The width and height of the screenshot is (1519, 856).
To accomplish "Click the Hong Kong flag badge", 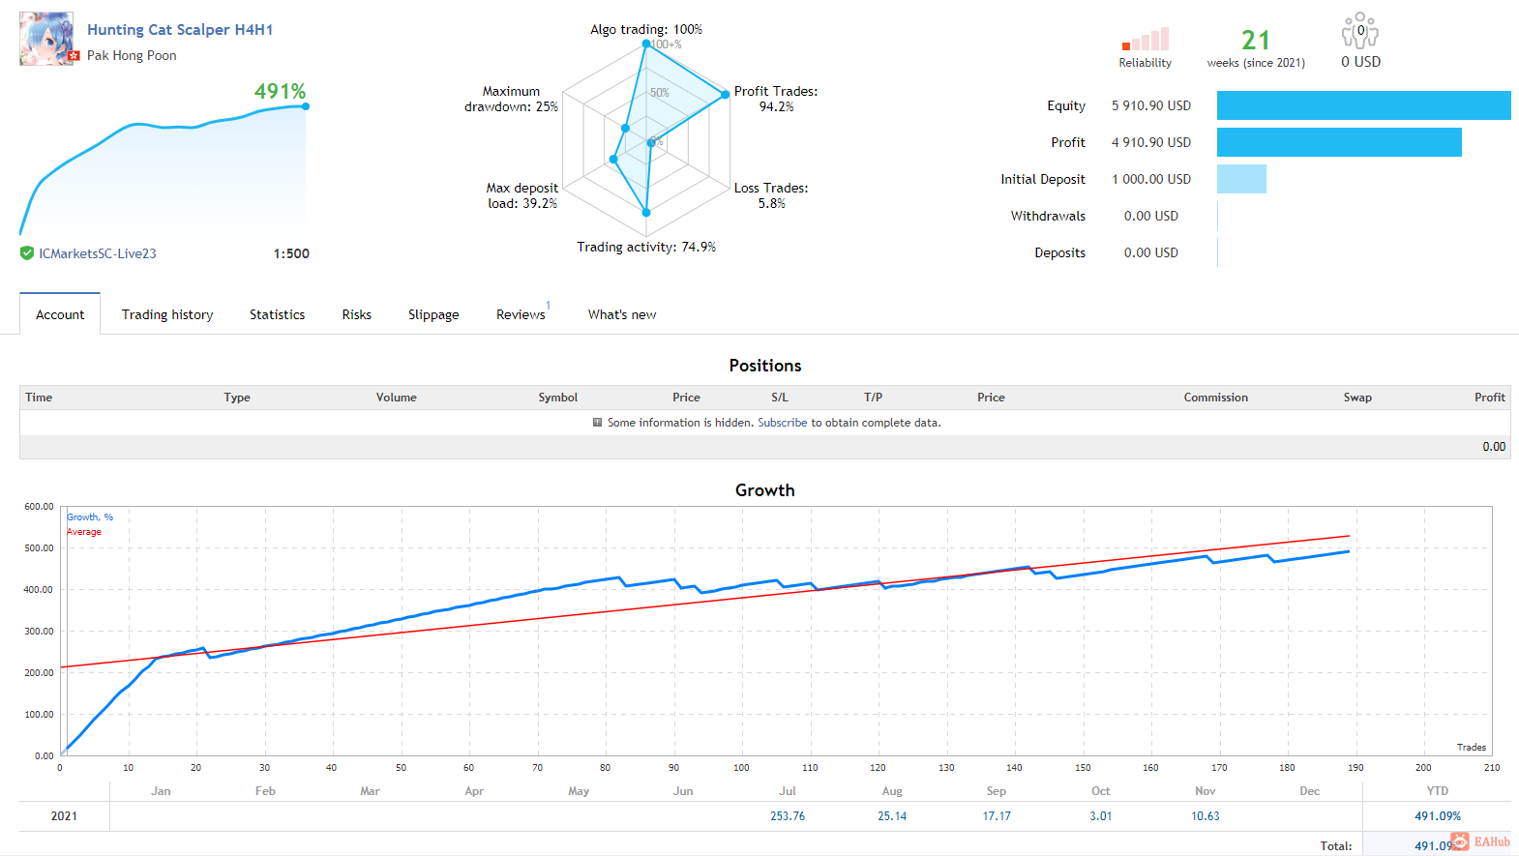I will point(74,56).
